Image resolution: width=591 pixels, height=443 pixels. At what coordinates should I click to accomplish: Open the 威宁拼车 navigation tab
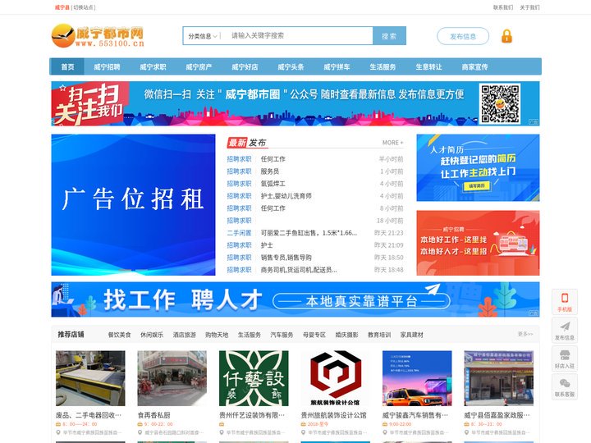click(x=337, y=66)
